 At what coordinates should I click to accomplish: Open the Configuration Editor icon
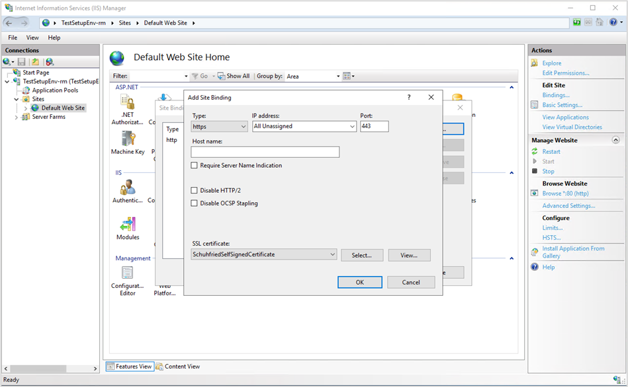[x=127, y=273]
